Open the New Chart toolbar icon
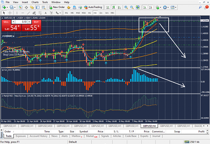The image size is (210, 144). (x=4, y=7)
